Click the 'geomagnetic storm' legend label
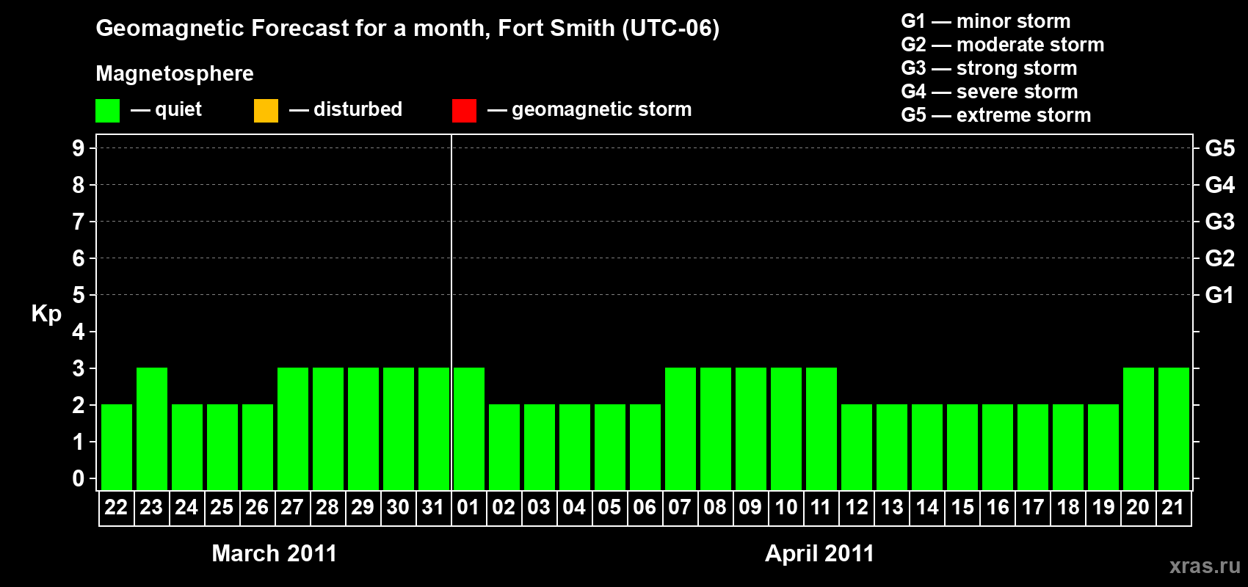 tap(601, 109)
